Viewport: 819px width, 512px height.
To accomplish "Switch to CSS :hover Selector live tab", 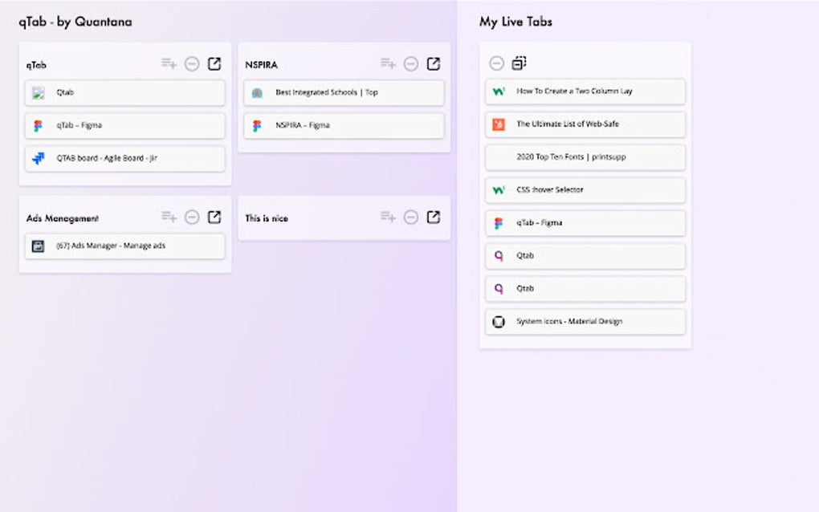I will point(585,190).
